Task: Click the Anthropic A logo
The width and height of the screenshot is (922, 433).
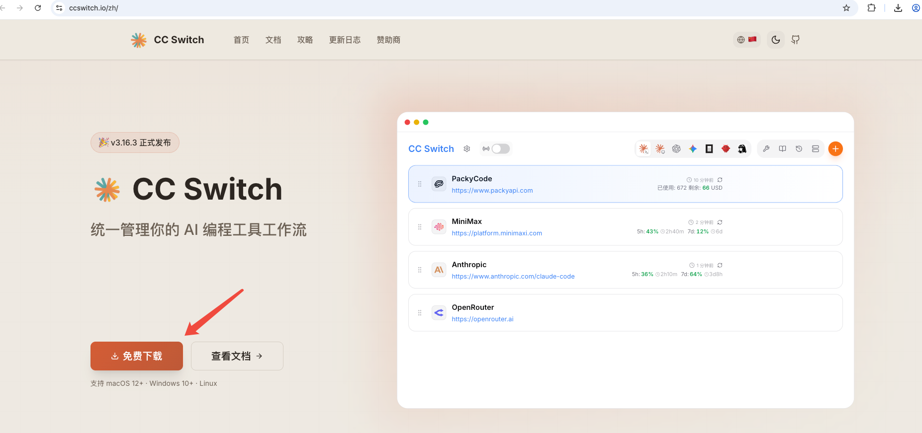Action: [439, 270]
